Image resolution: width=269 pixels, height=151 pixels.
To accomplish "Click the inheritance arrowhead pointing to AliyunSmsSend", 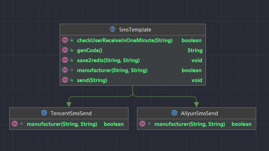I will pos(196,104).
